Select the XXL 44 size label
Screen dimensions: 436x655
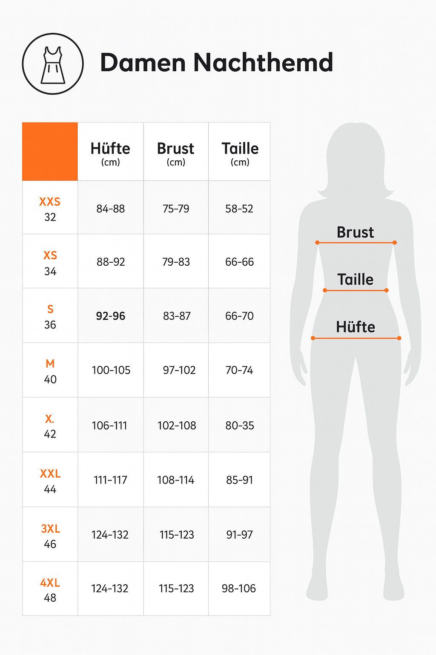[50, 481]
